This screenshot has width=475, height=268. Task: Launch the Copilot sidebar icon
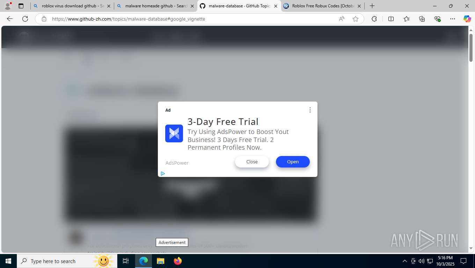[x=467, y=19]
